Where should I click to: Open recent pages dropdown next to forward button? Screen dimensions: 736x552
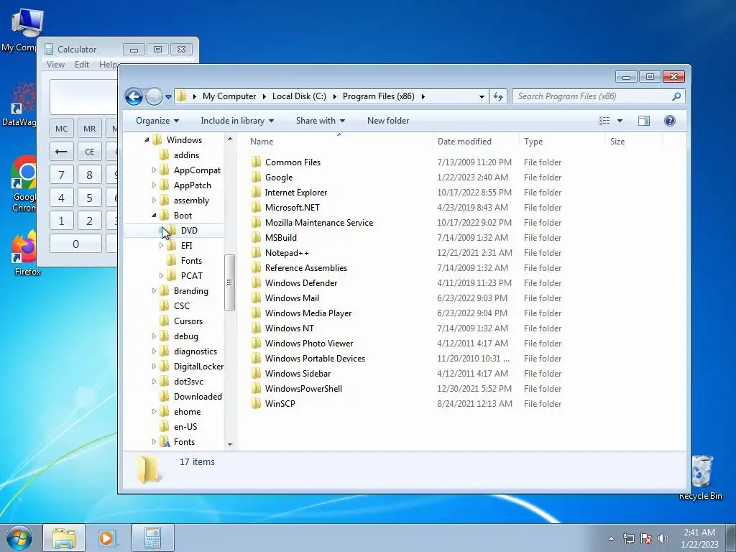coord(168,97)
